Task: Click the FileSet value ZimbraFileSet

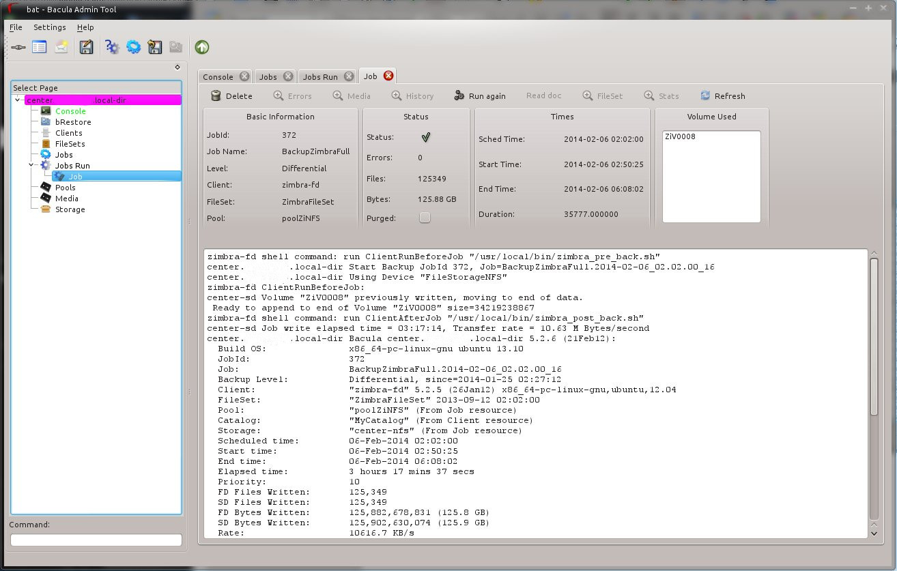Action: click(x=308, y=202)
